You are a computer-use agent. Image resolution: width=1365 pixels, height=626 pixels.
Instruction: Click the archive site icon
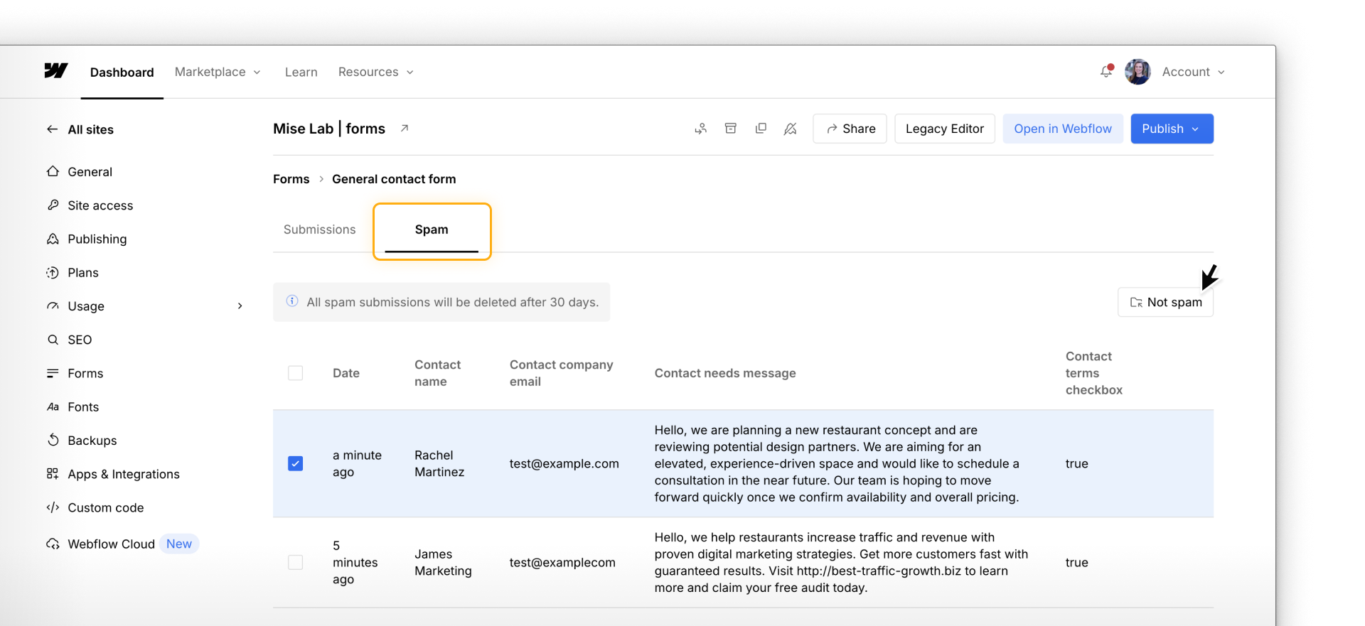tap(731, 129)
